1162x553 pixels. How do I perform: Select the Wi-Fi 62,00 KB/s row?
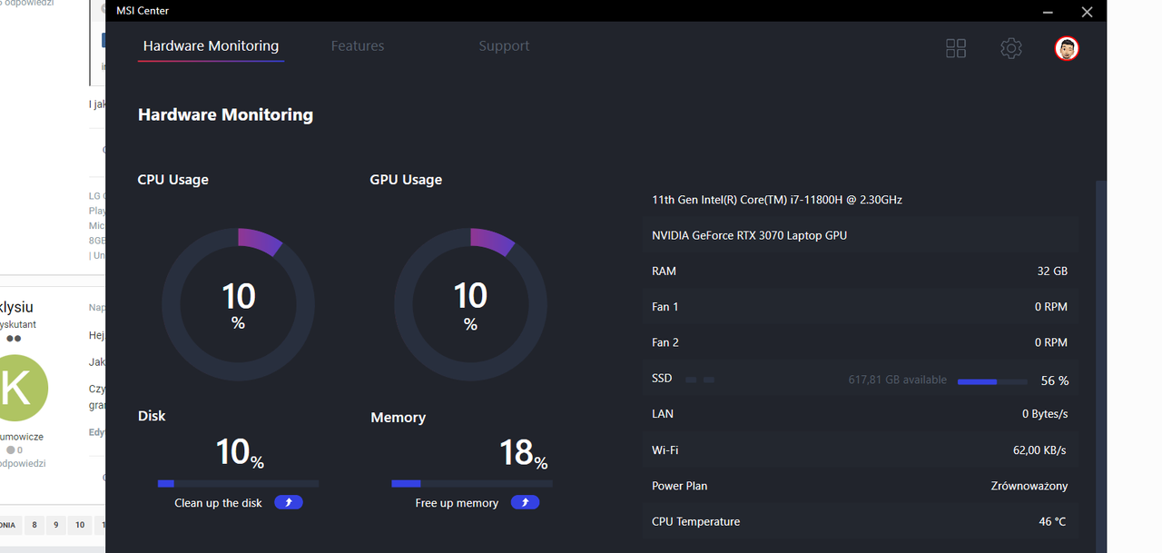(860, 449)
